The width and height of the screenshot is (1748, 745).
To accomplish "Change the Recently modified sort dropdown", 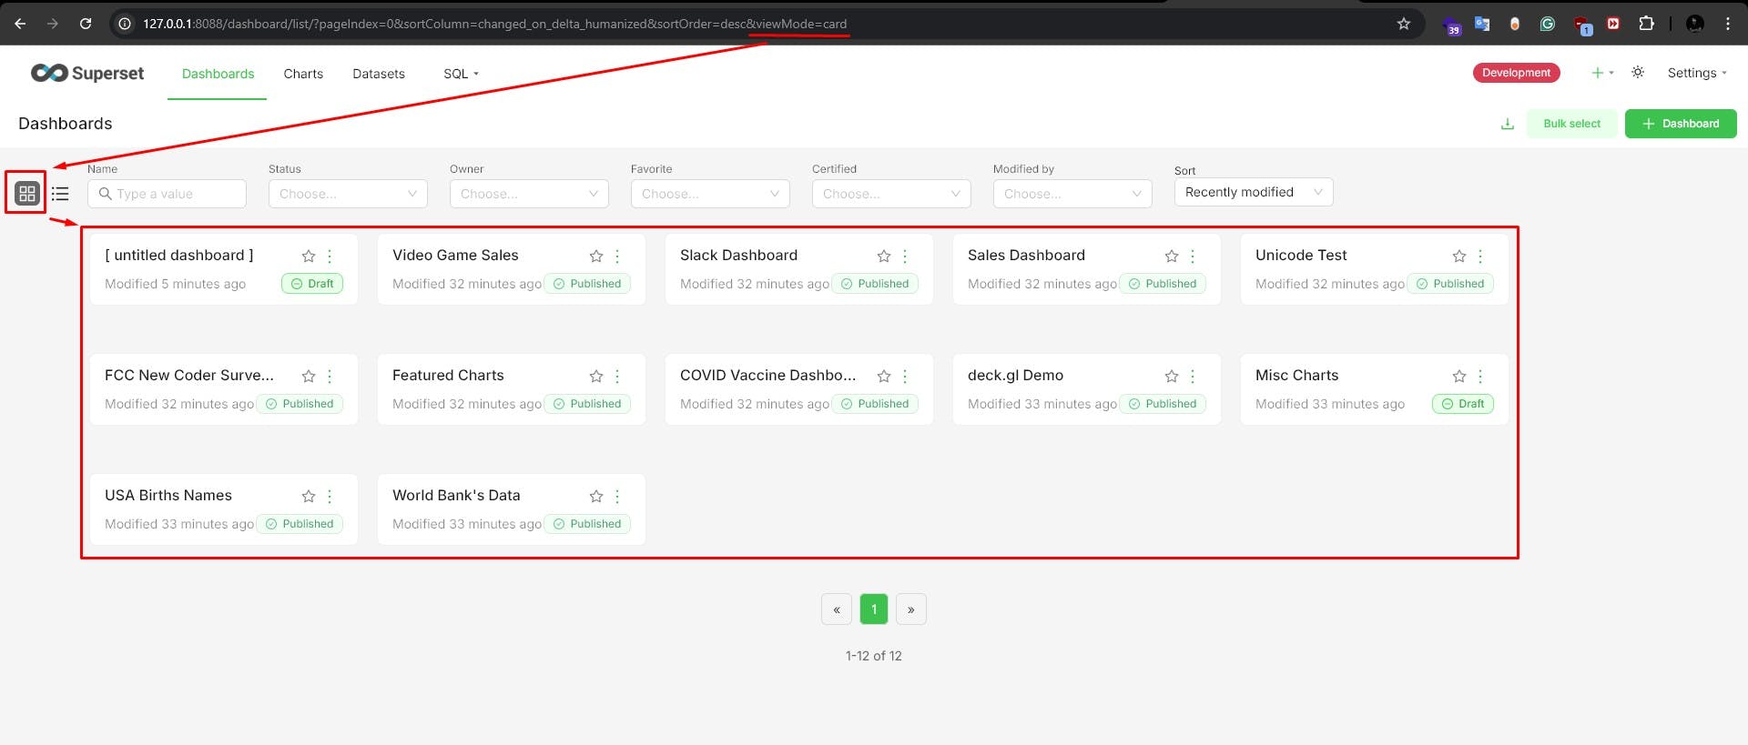I will 1254,192.
